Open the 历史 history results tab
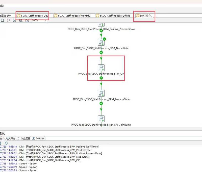The width and height of the screenshot is (202, 172). coord(11,138)
